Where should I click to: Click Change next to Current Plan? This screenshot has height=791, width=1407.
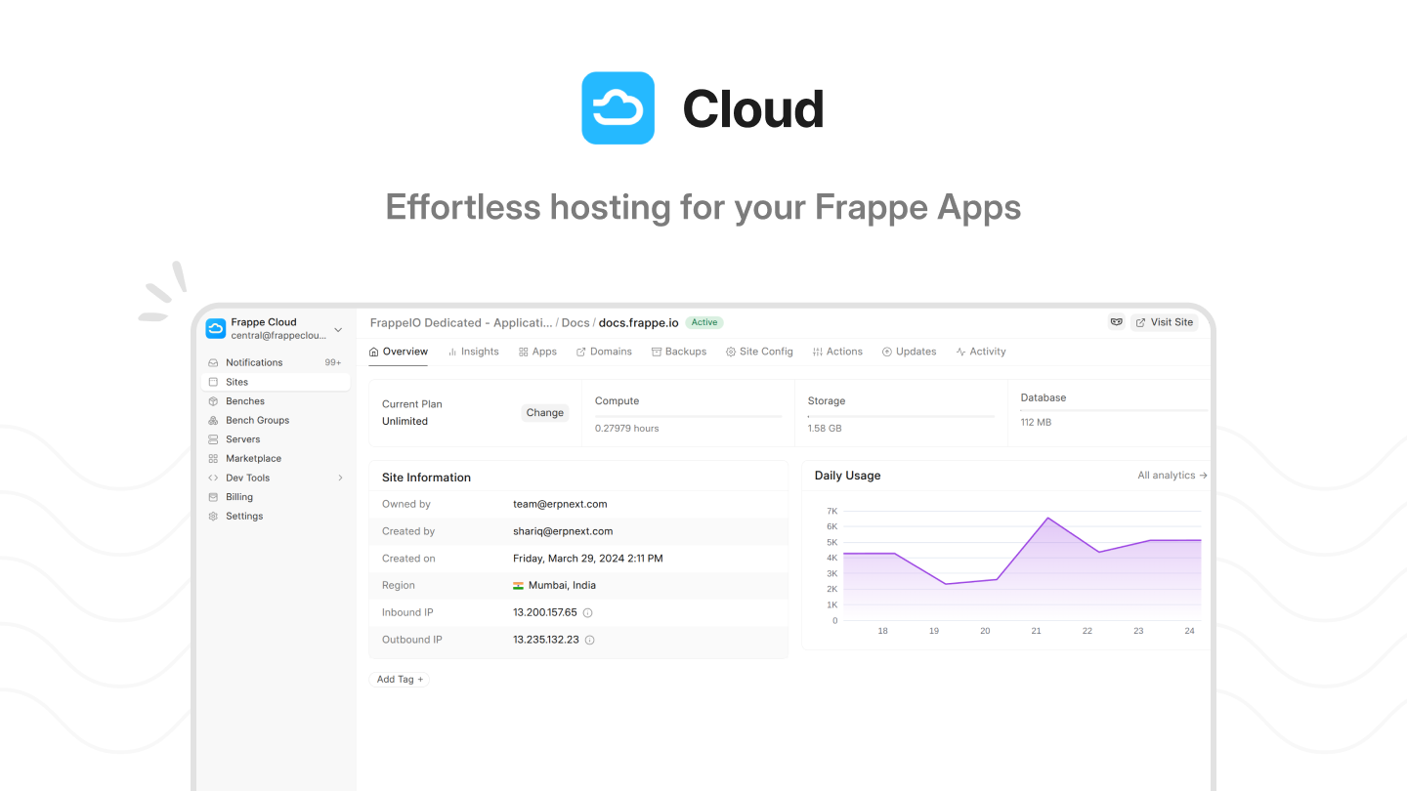point(544,412)
